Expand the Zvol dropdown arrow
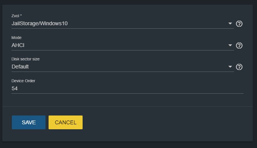This screenshot has height=148, width=257. coord(230,23)
